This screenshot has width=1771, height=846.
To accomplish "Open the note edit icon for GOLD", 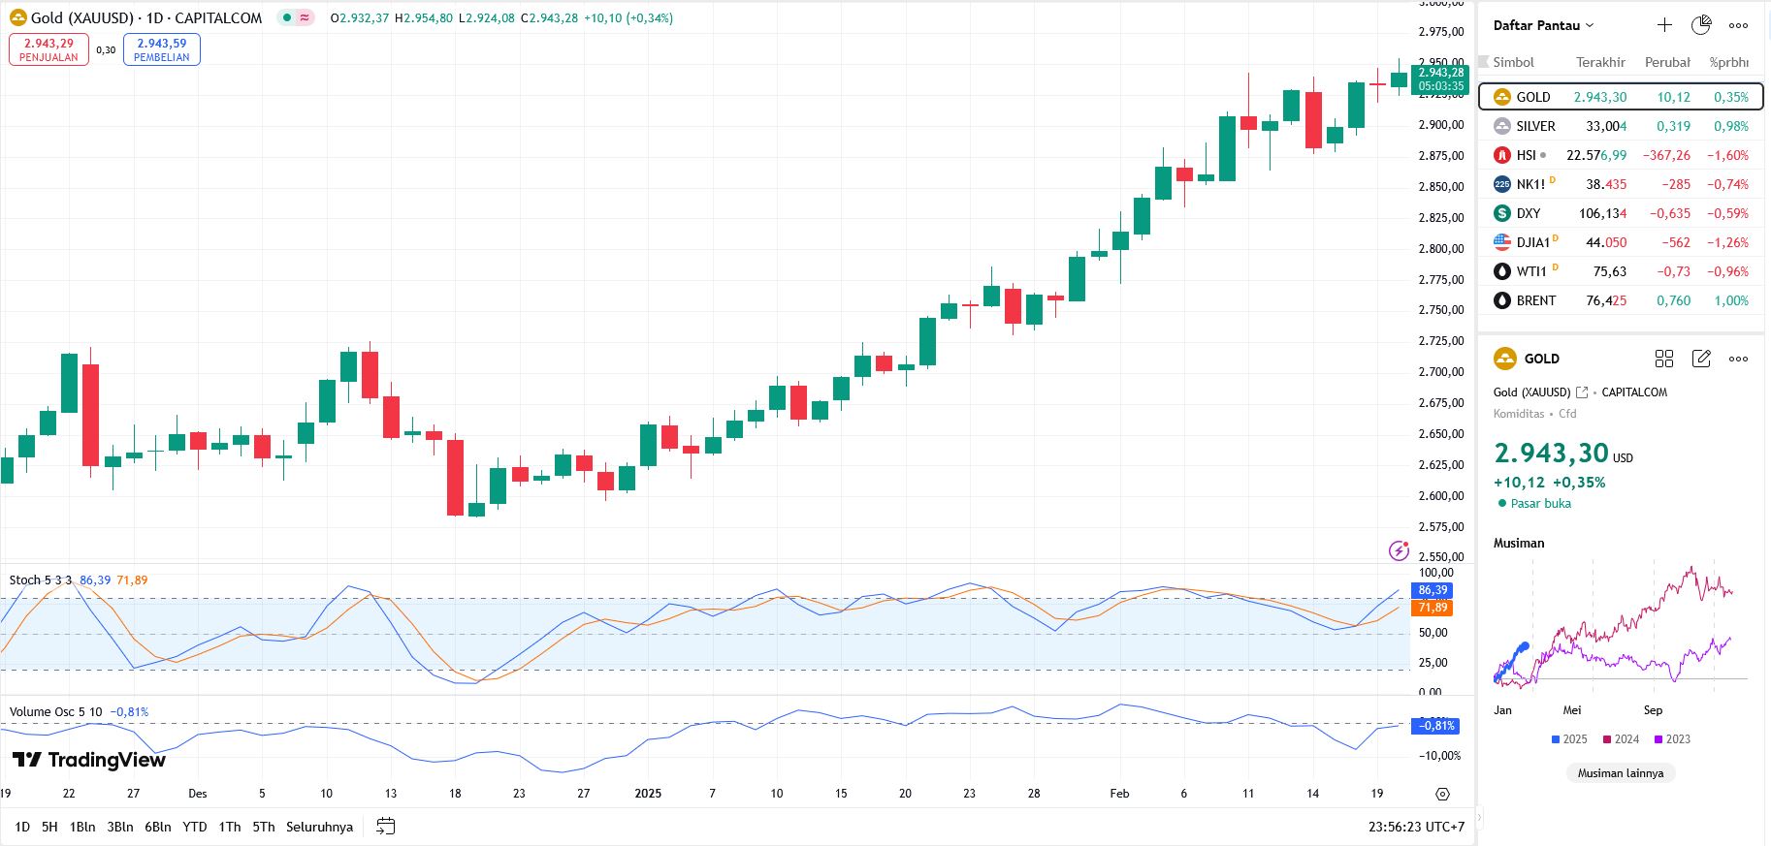I will coord(1701,359).
